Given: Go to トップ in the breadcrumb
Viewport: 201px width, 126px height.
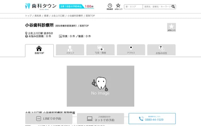Looking at the screenshot, I should 28,16.
